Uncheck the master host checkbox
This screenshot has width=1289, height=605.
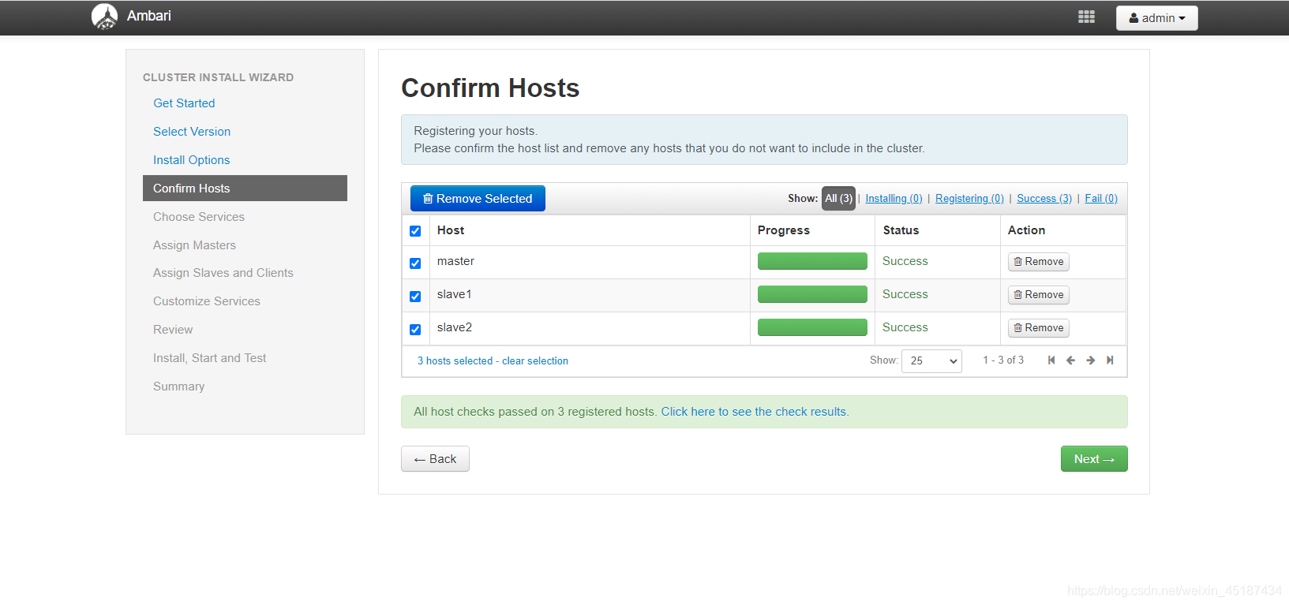[x=415, y=263]
